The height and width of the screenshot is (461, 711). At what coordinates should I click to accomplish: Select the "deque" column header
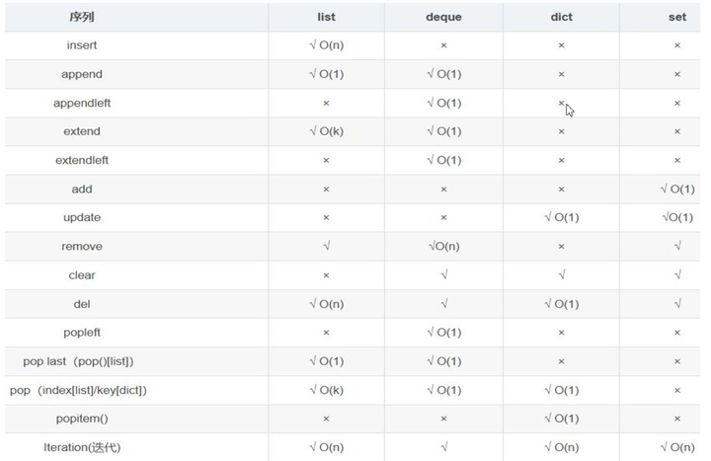(x=443, y=17)
